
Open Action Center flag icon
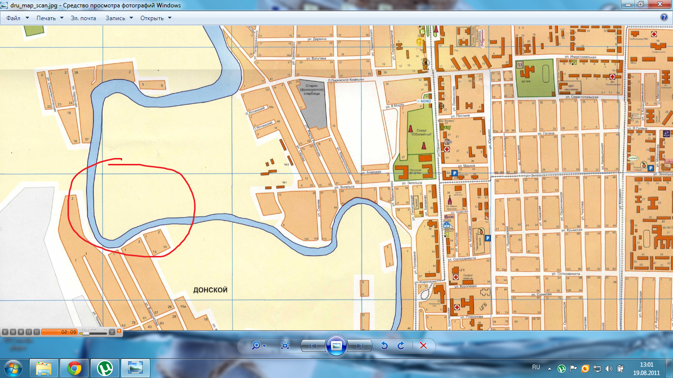(573, 368)
